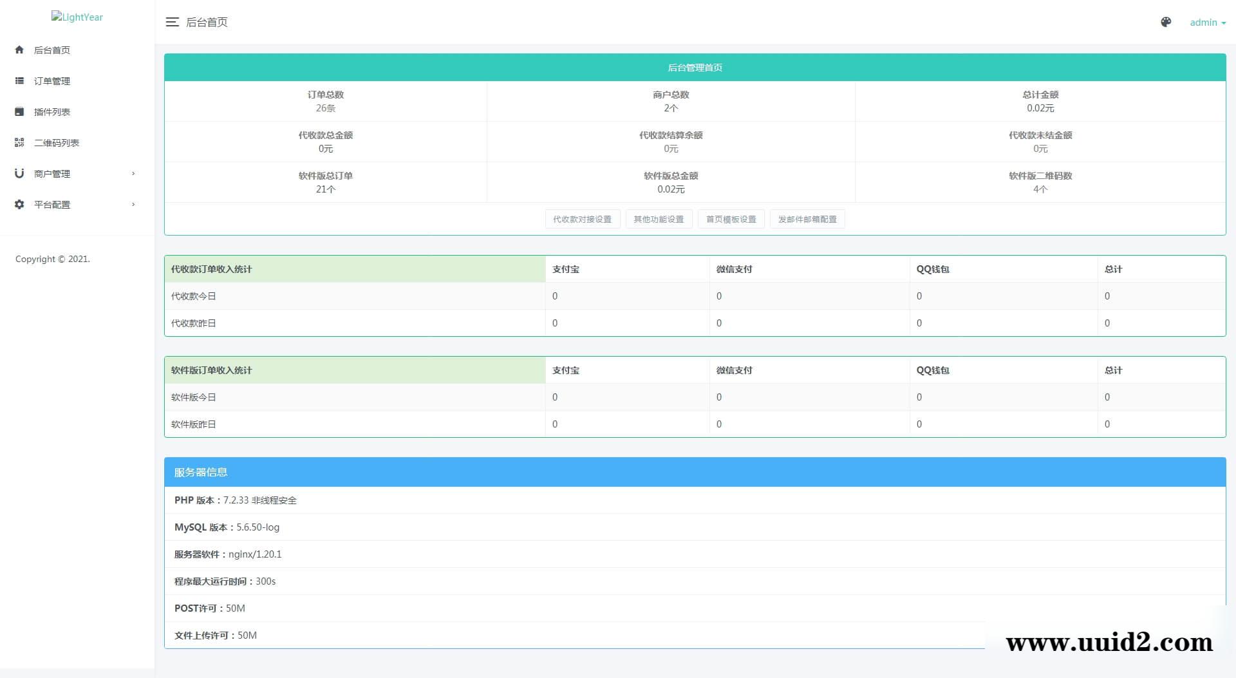Image resolution: width=1236 pixels, height=678 pixels.
Task: Expand the 平台配置 submenu arrow
Action: click(x=133, y=204)
